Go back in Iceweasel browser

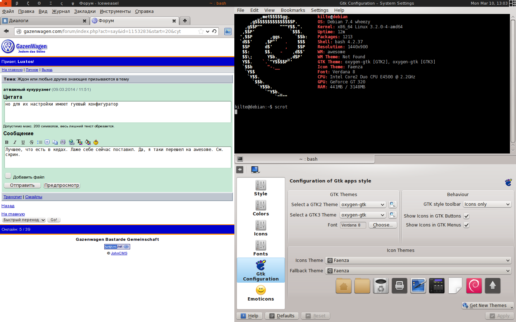(x=6, y=31)
